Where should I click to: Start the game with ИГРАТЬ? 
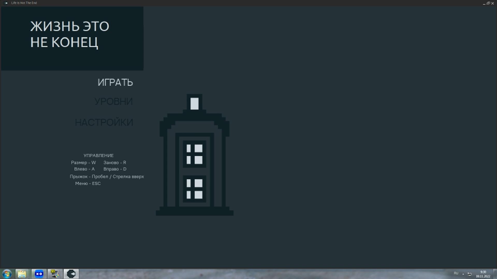tap(115, 82)
